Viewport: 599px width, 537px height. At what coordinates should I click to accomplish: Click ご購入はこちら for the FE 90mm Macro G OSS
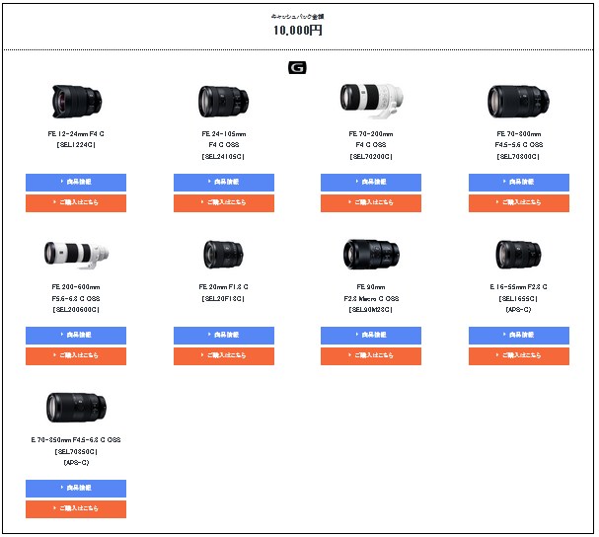pos(371,355)
